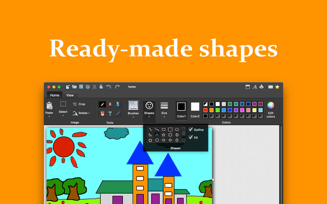Select the star shape in the Shapes palette
Image resolution: width=327 pixels, height=204 pixels.
[x=164, y=134]
